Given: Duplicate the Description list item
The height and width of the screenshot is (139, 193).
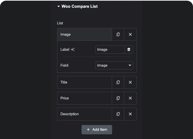Looking at the screenshot, I should (x=118, y=114).
